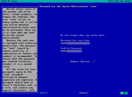This screenshot has height=97, width=132.
Task: Click help line 'administrative tasks need'
Action: click(19, 28)
